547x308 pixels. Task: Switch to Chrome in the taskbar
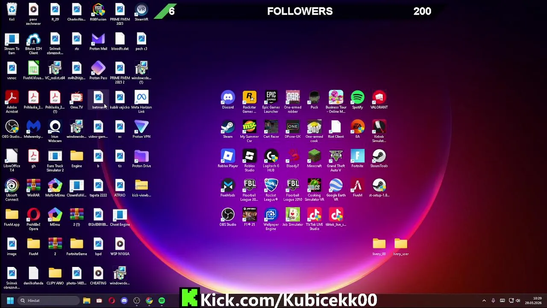(x=149, y=301)
